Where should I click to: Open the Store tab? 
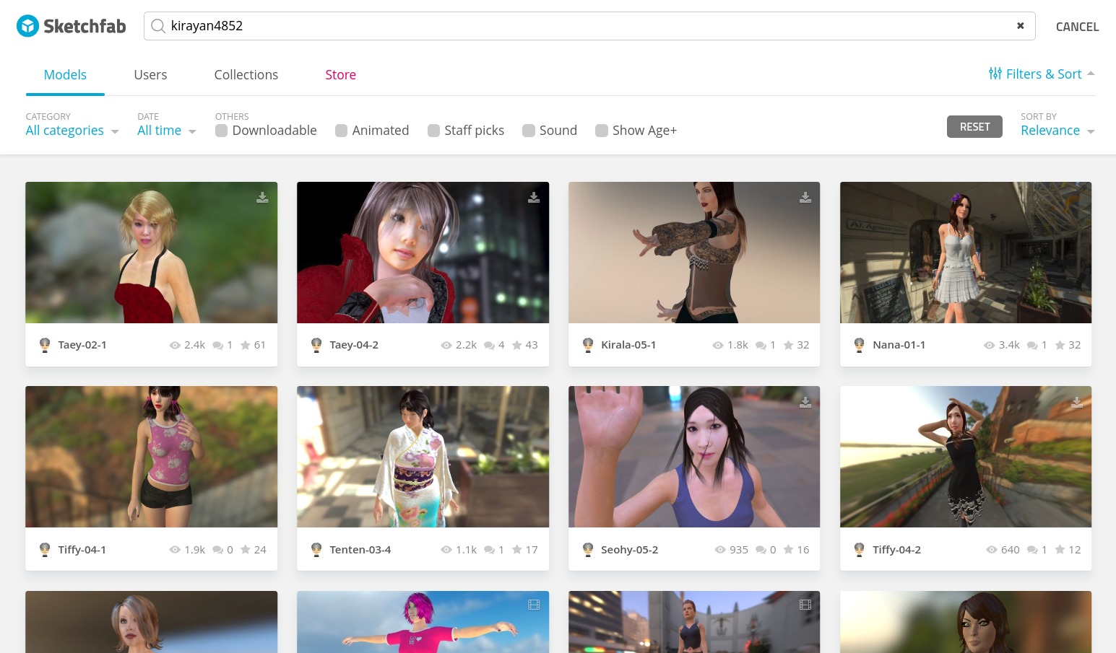(340, 74)
